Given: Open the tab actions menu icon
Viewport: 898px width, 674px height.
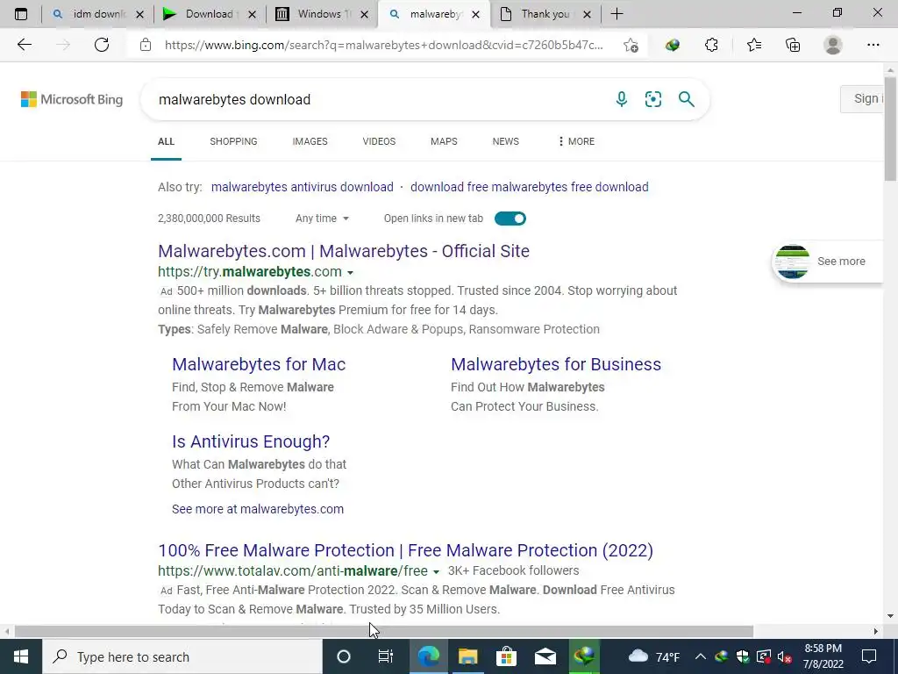Looking at the screenshot, I should point(21,14).
